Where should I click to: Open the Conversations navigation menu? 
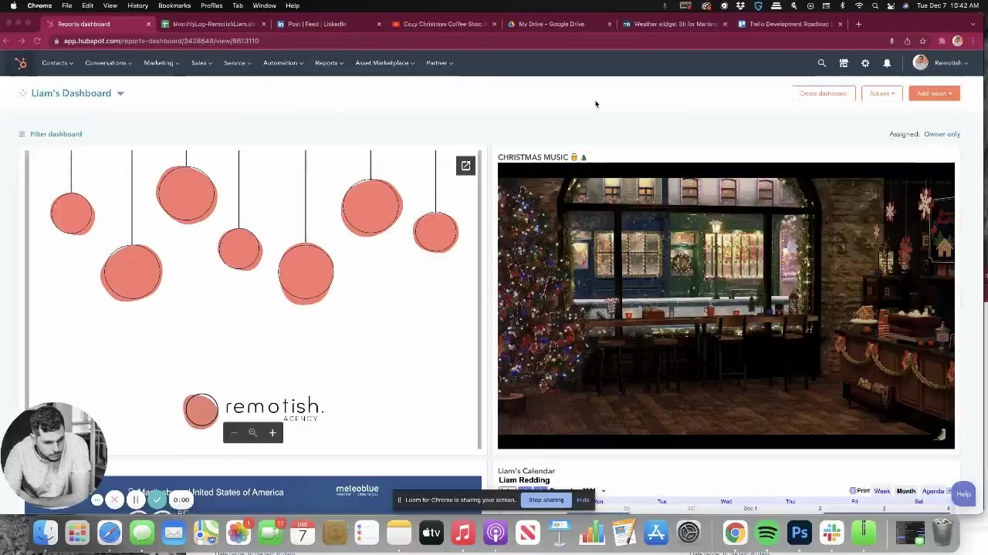pyautogui.click(x=108, y=63)
